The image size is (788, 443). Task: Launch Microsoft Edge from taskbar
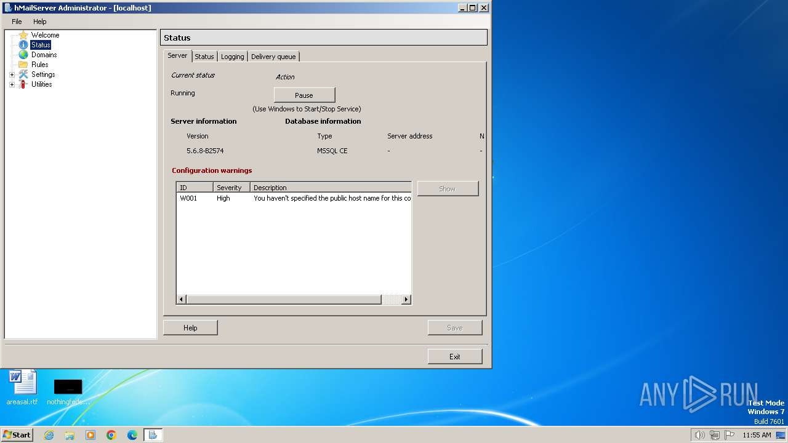click(132, 435)
